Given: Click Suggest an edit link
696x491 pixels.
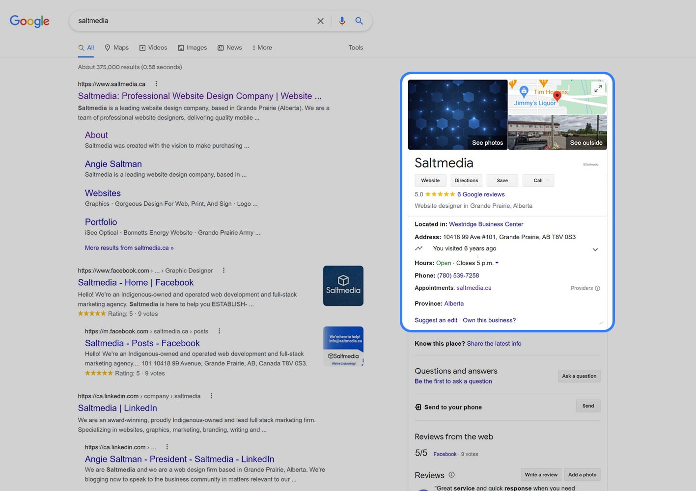Looking at the screenshot, I should (x=436, y=320).
